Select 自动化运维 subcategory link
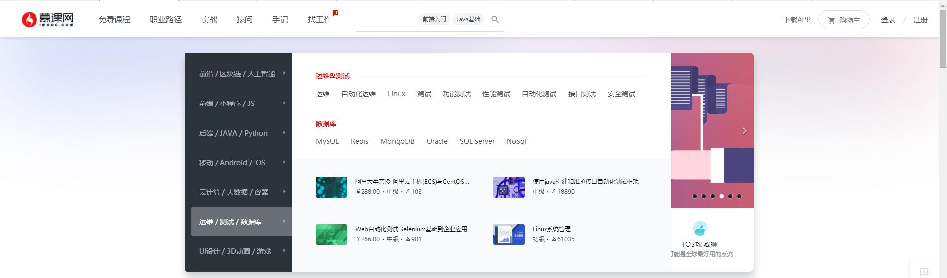The image size is (947, 278). click(359, 94)
